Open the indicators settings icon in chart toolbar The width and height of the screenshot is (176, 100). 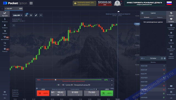(31, 15)
